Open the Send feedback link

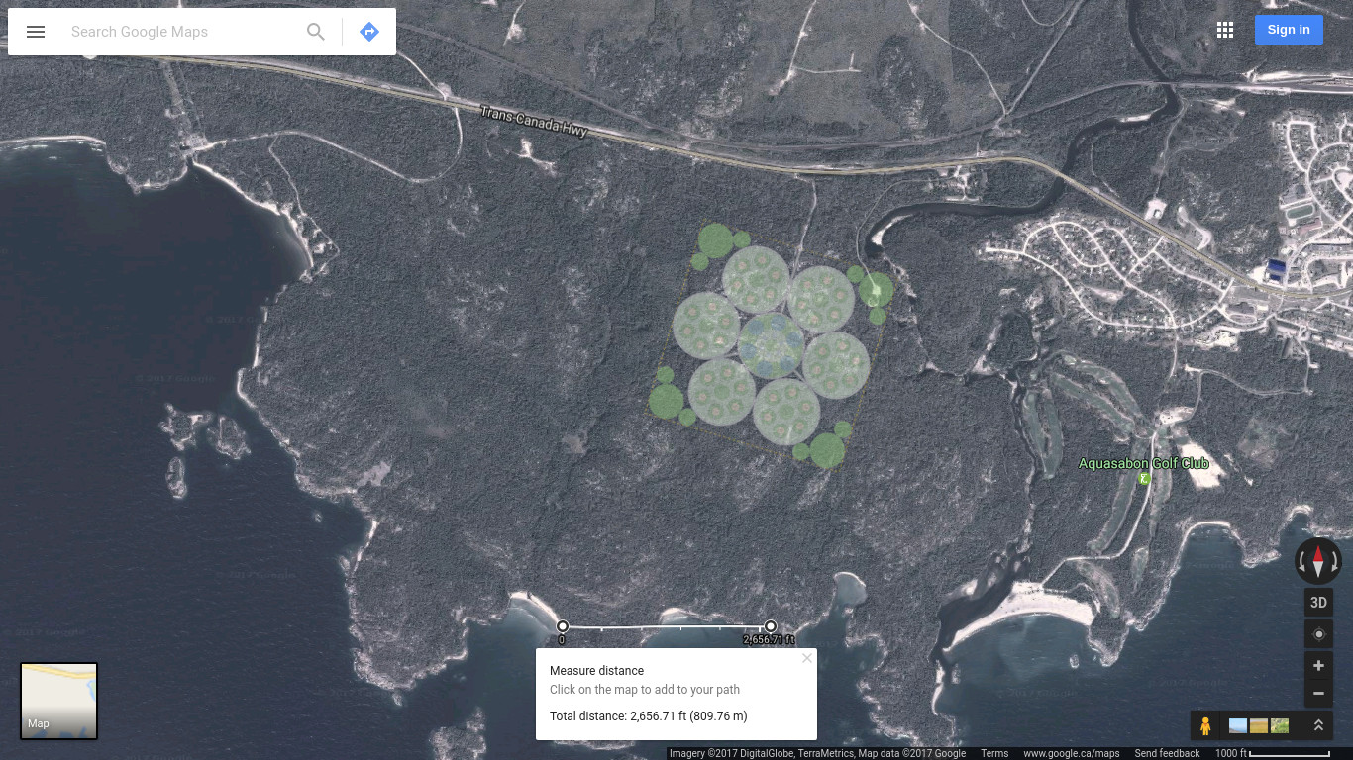[1167, 754]
